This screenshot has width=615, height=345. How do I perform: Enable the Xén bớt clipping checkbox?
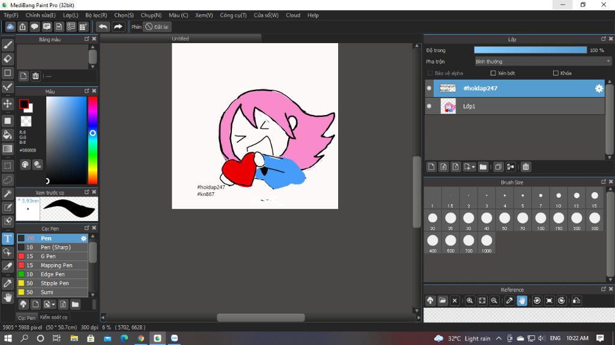pos(493,73)
